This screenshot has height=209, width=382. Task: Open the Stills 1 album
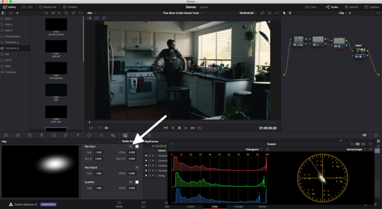(9, 19)
